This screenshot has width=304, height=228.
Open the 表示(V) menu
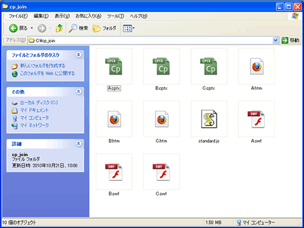click(x=62, y=16)
